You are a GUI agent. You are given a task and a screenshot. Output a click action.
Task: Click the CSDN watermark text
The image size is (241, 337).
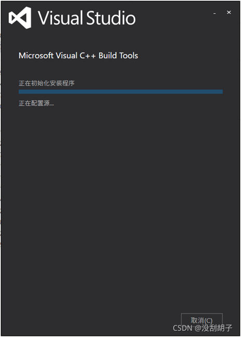click(x=183, y=328)
